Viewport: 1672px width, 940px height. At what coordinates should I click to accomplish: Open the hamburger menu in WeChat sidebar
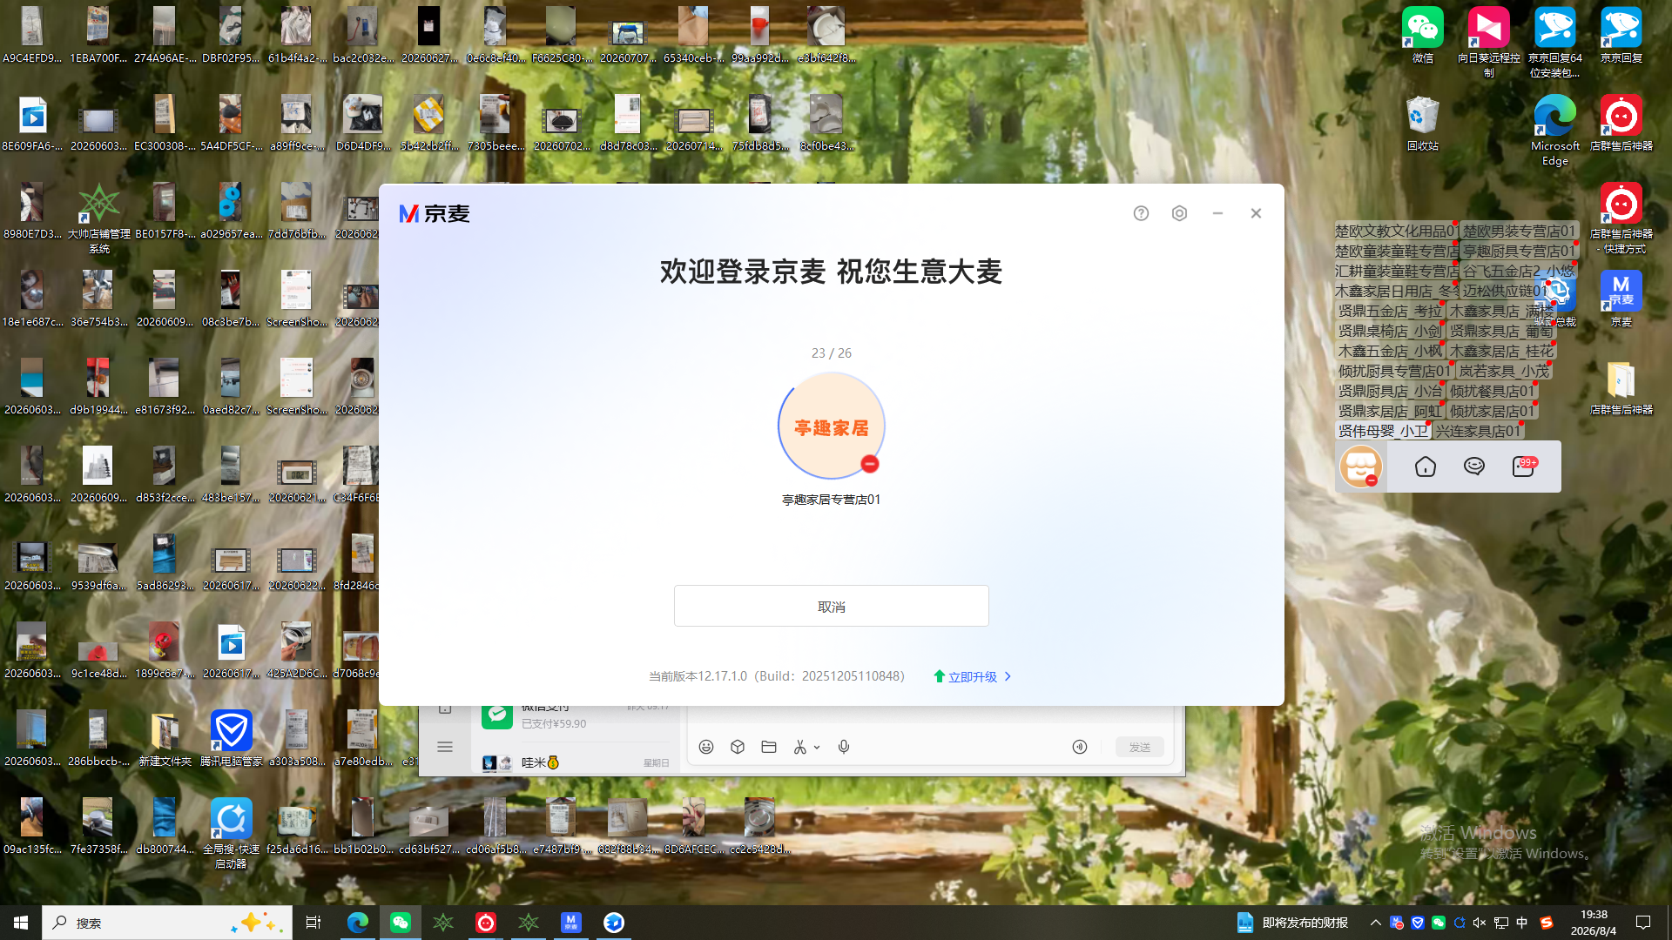[445, 747]
